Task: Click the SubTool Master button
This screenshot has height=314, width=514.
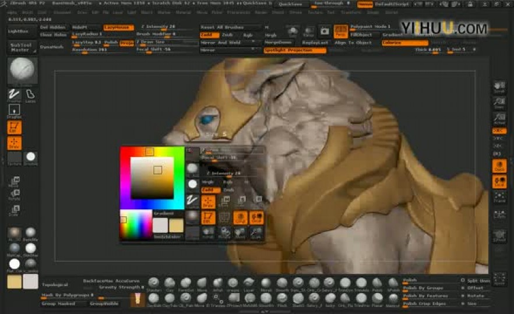Action: pos(21,48)
